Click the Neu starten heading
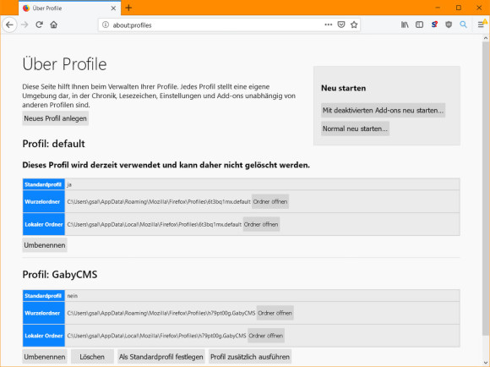 (344, 88)
